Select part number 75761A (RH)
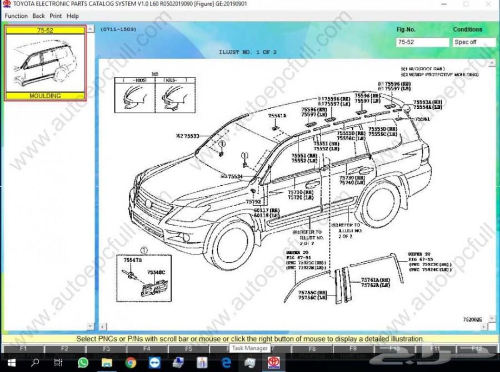Viewport: 500px width, 372px height. (x=376, y=280)
